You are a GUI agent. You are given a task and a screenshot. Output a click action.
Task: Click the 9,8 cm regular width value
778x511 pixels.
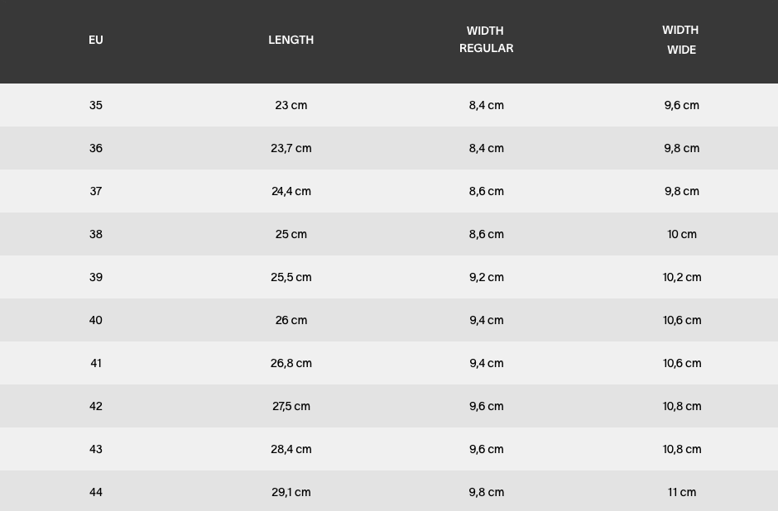coord(486,492)
